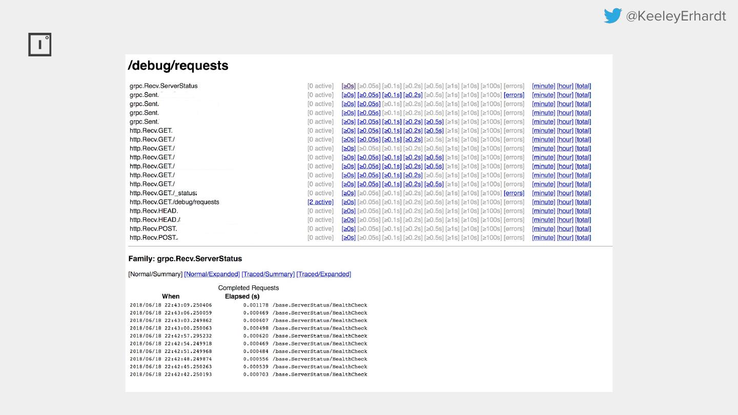Select the elapsed value 0.000620

tap(256, 336)
